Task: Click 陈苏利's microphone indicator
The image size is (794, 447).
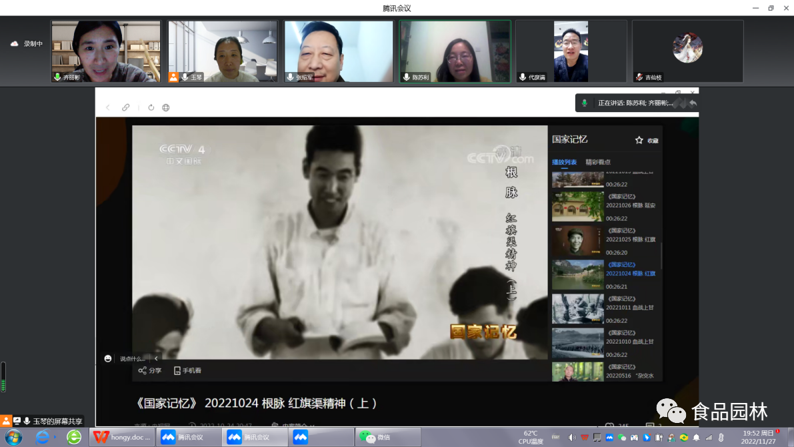Action: (406, 77)
